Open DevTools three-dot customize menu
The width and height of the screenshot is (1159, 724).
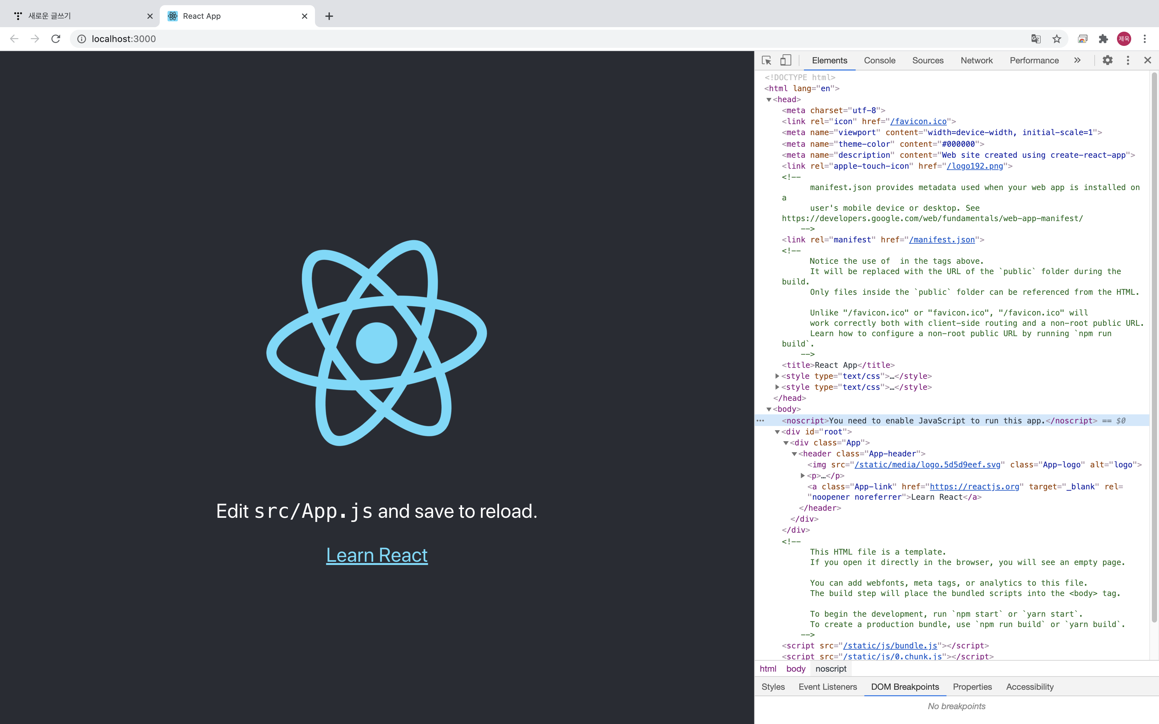(x=1128, y=60)
